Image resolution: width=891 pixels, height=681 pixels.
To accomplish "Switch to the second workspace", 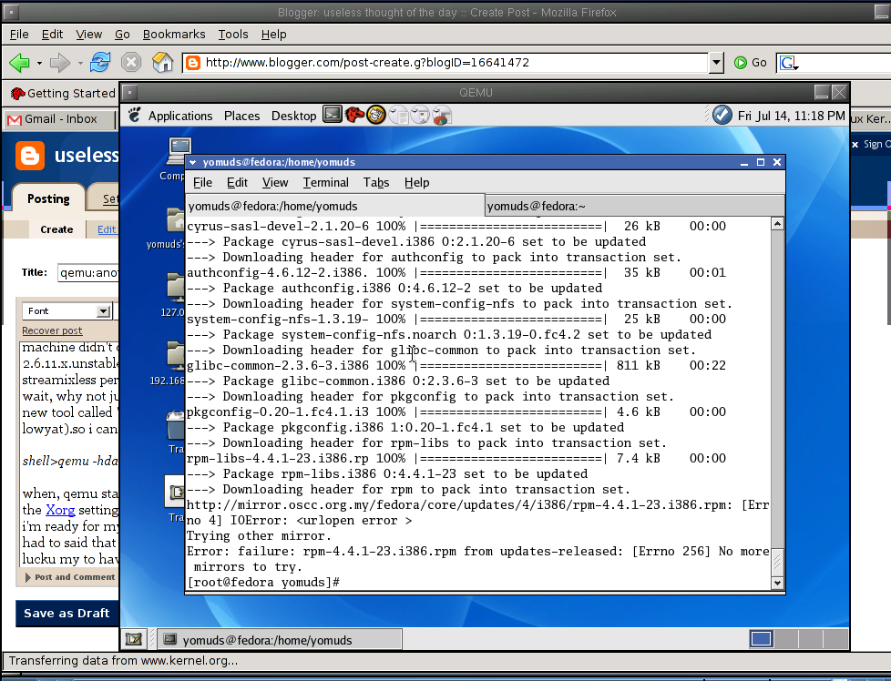I will click(x=786, y=639).
